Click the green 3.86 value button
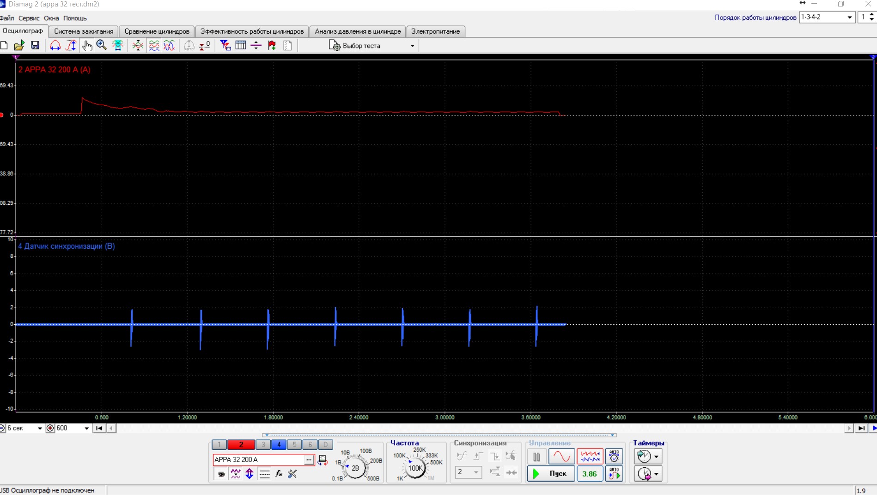The height and width of the screenshot is (495, 877). pos(590,474)
